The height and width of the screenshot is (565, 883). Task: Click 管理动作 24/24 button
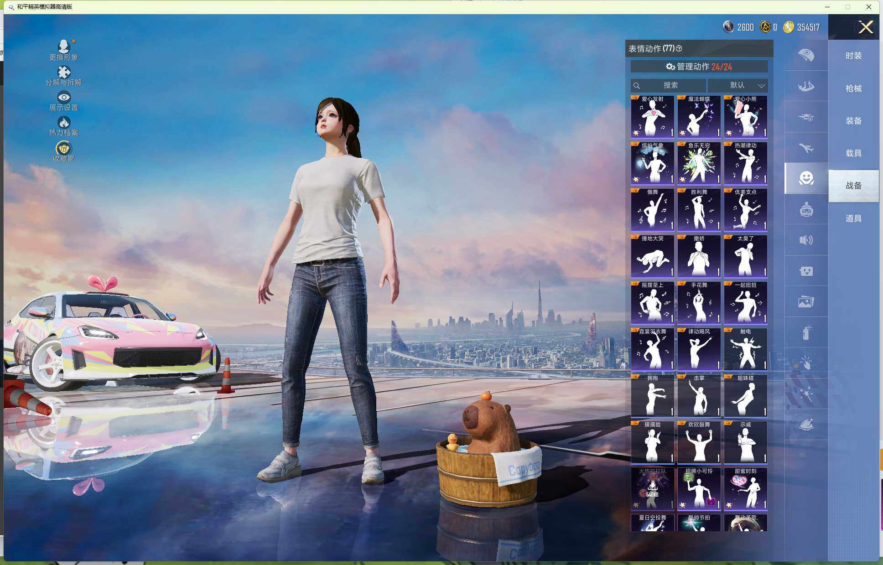tap(699, 67)
